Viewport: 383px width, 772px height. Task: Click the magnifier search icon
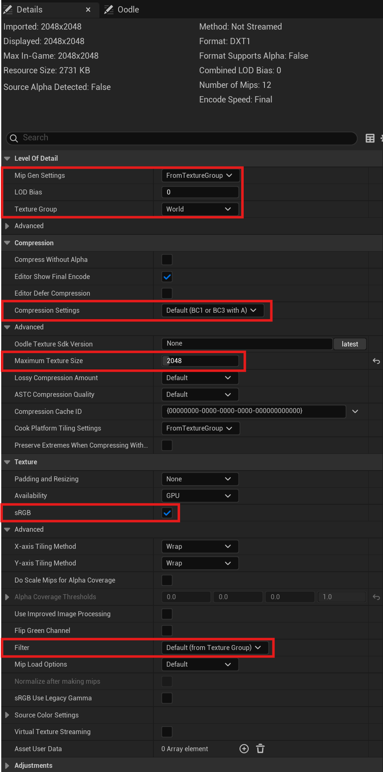(x=14, y=138)
